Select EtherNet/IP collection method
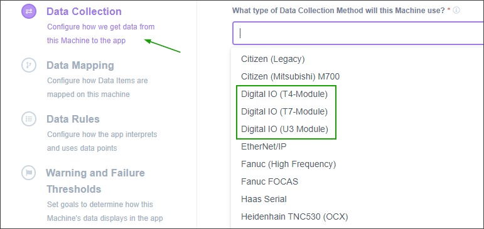The height and width of the screenshot is (229, 484). [357, 146]
